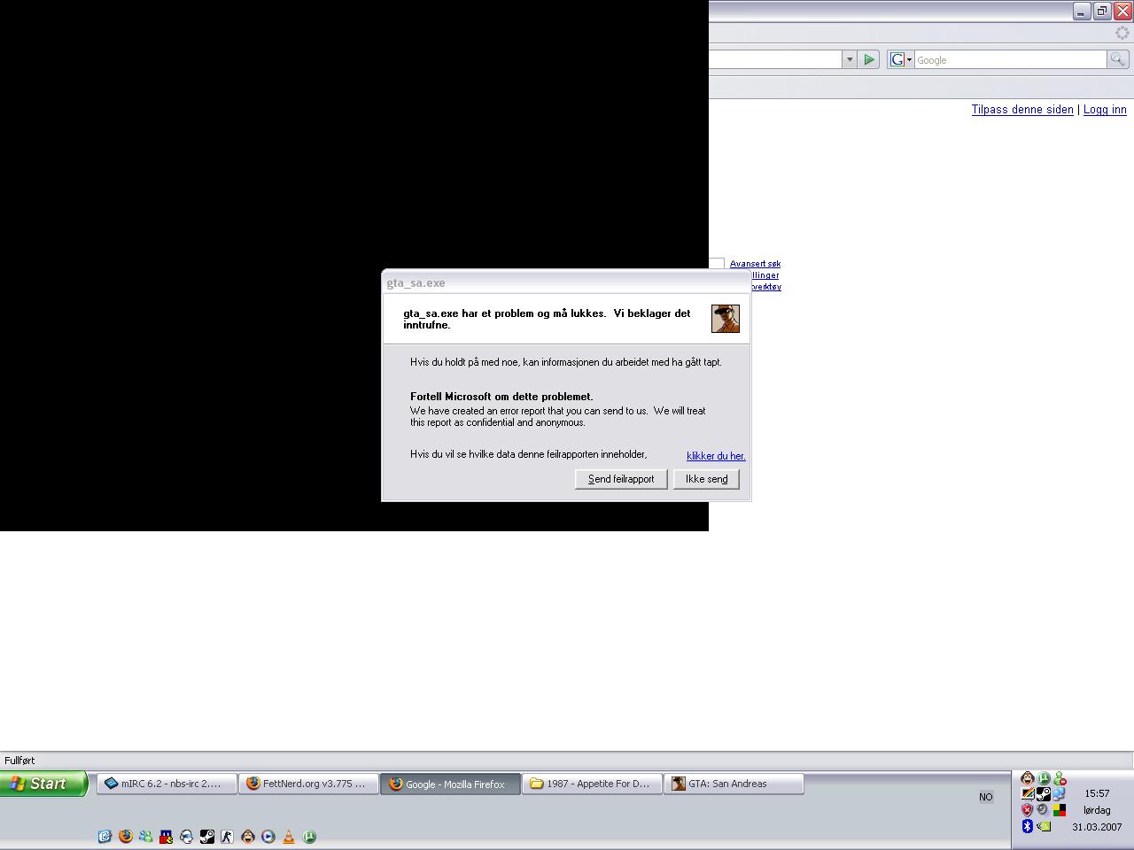Open search engine selector dropdown (Google)
This screenshot has width=1134, height=850.
pos(901,59)
